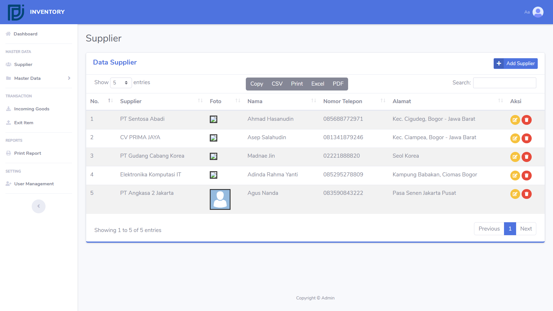Click the Add Supplier button

click(x=515, y=63)
